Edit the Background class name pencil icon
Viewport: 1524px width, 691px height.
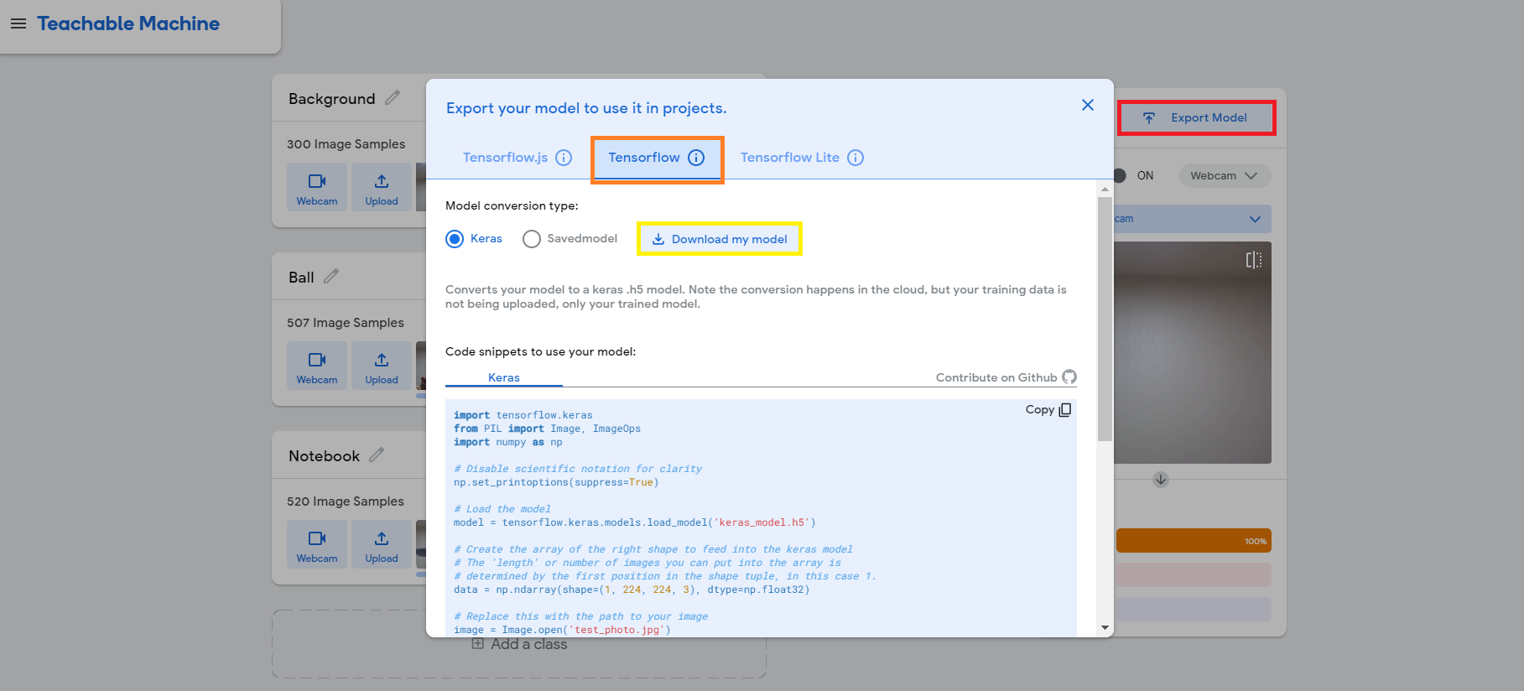[x=393, y=98]
